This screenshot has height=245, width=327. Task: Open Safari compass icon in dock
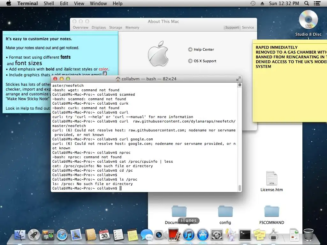[x=62, y=235]
